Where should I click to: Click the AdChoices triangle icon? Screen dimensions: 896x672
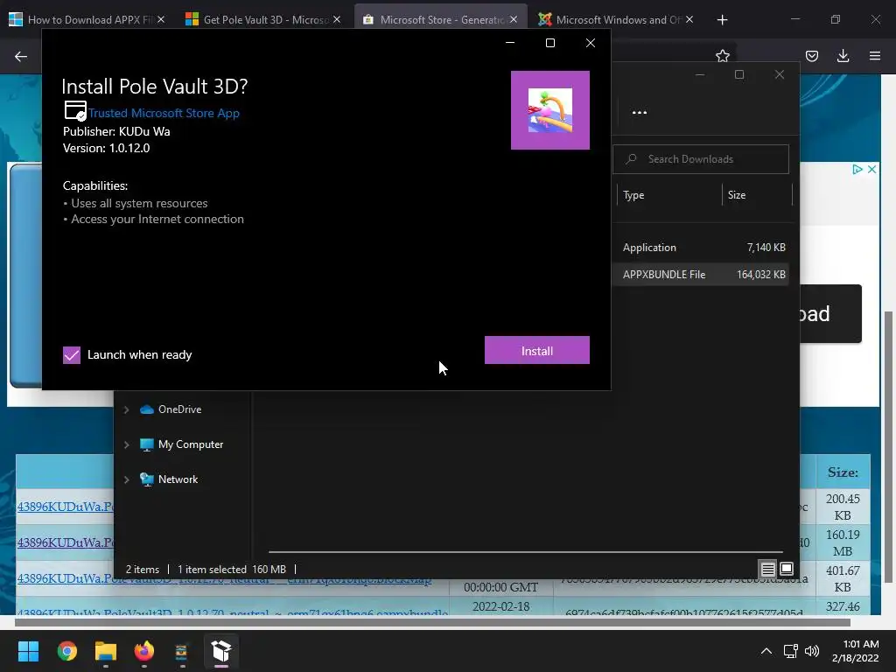tap(857, 169)
